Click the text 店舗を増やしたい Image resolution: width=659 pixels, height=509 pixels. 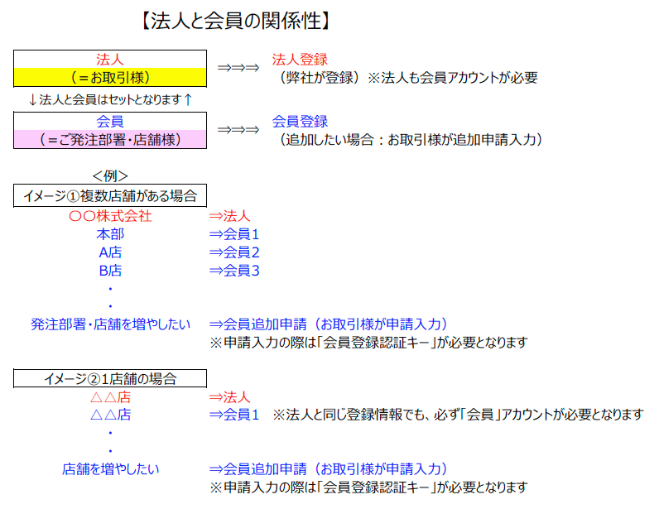point(110,468)
